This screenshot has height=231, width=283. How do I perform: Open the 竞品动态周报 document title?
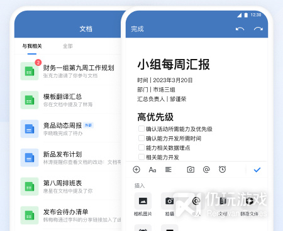click(62, 126)
